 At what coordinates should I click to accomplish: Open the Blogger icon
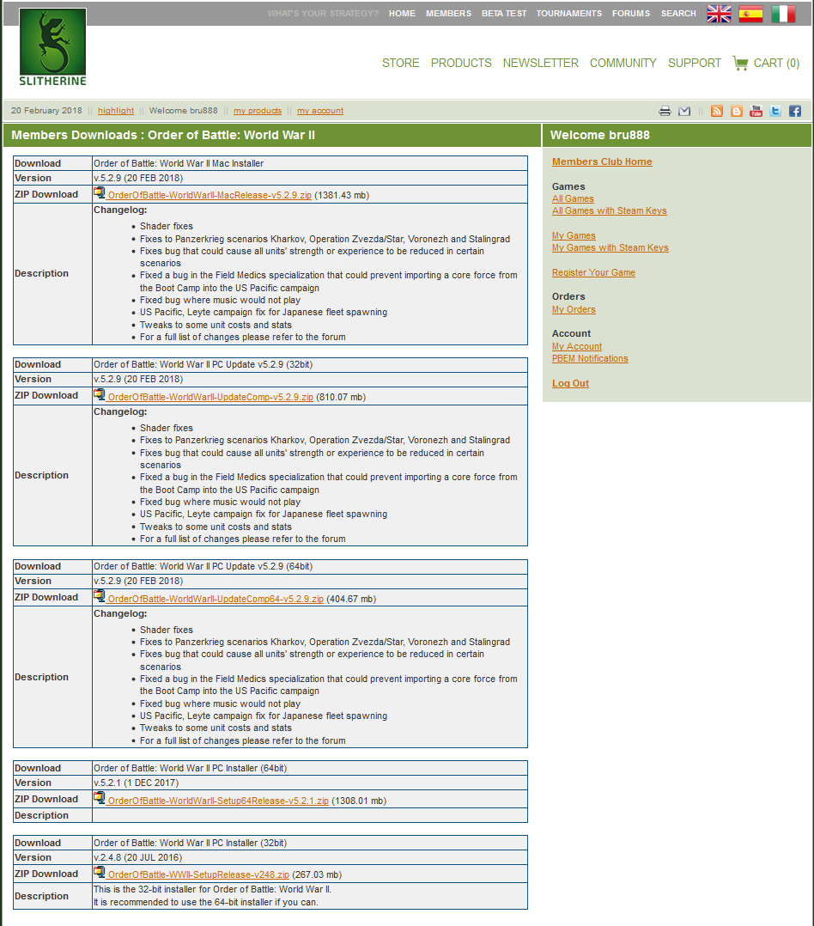tap(736, 111)
